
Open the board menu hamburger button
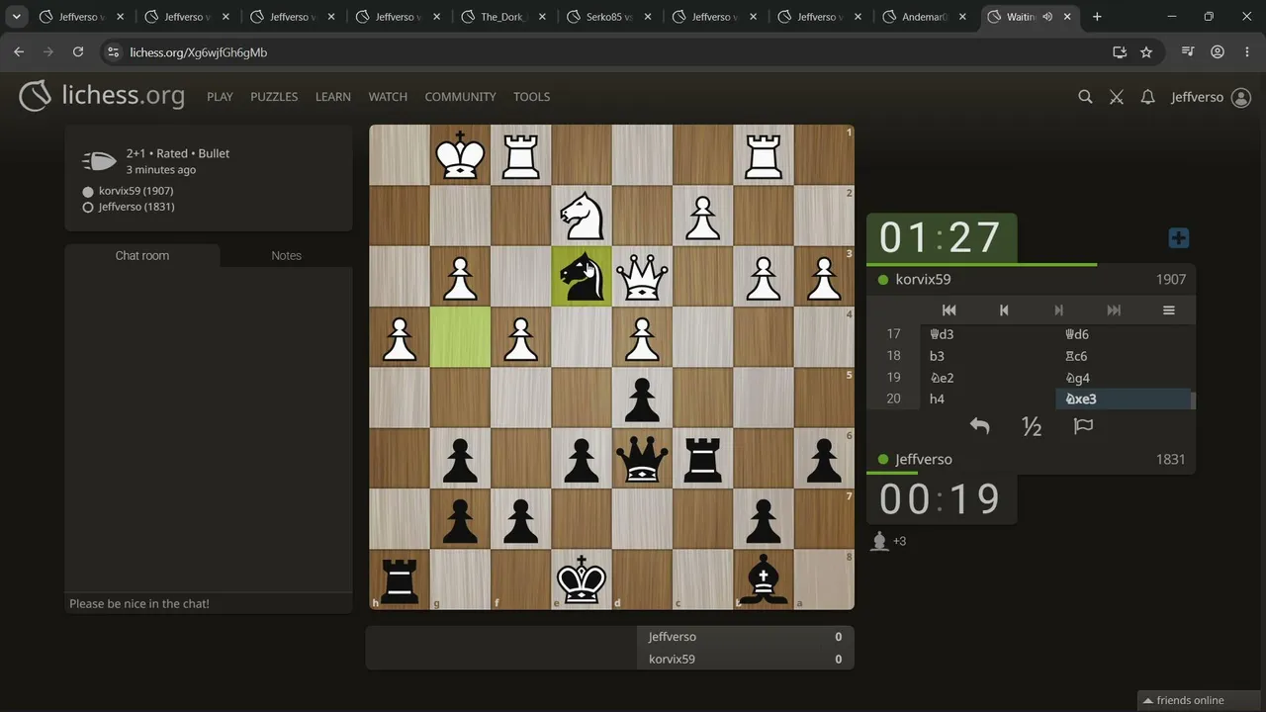1168,311
